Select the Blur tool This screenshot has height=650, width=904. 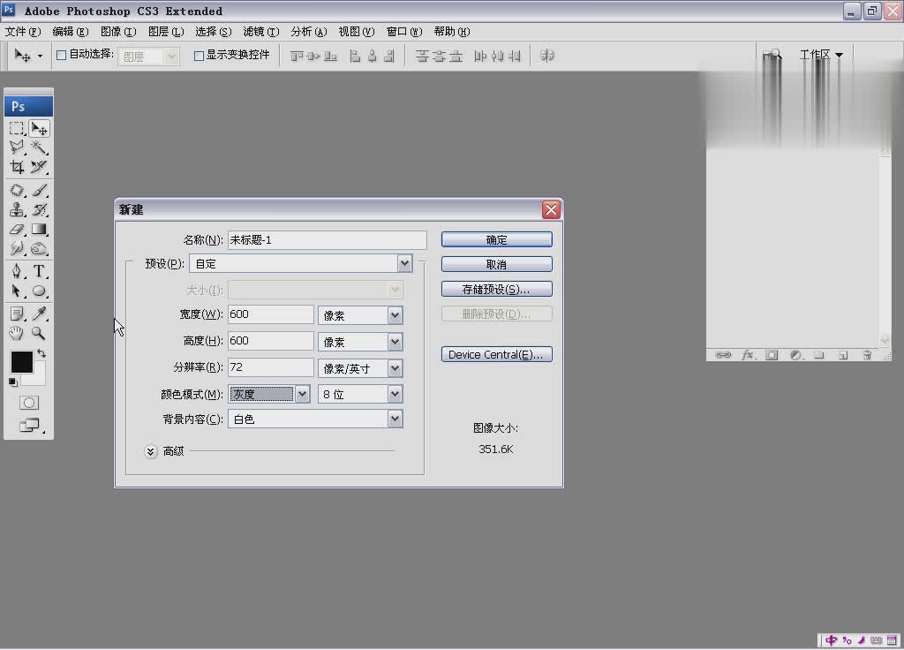(x=17, y=248)
